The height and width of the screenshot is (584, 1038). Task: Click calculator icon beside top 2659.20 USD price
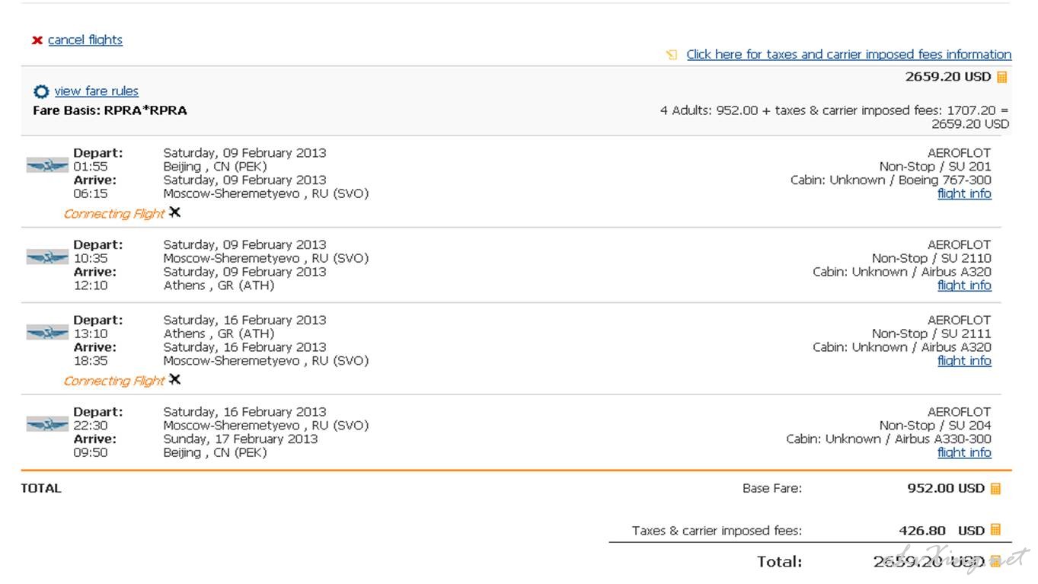pyautogui.click(x=1002, y=77)
